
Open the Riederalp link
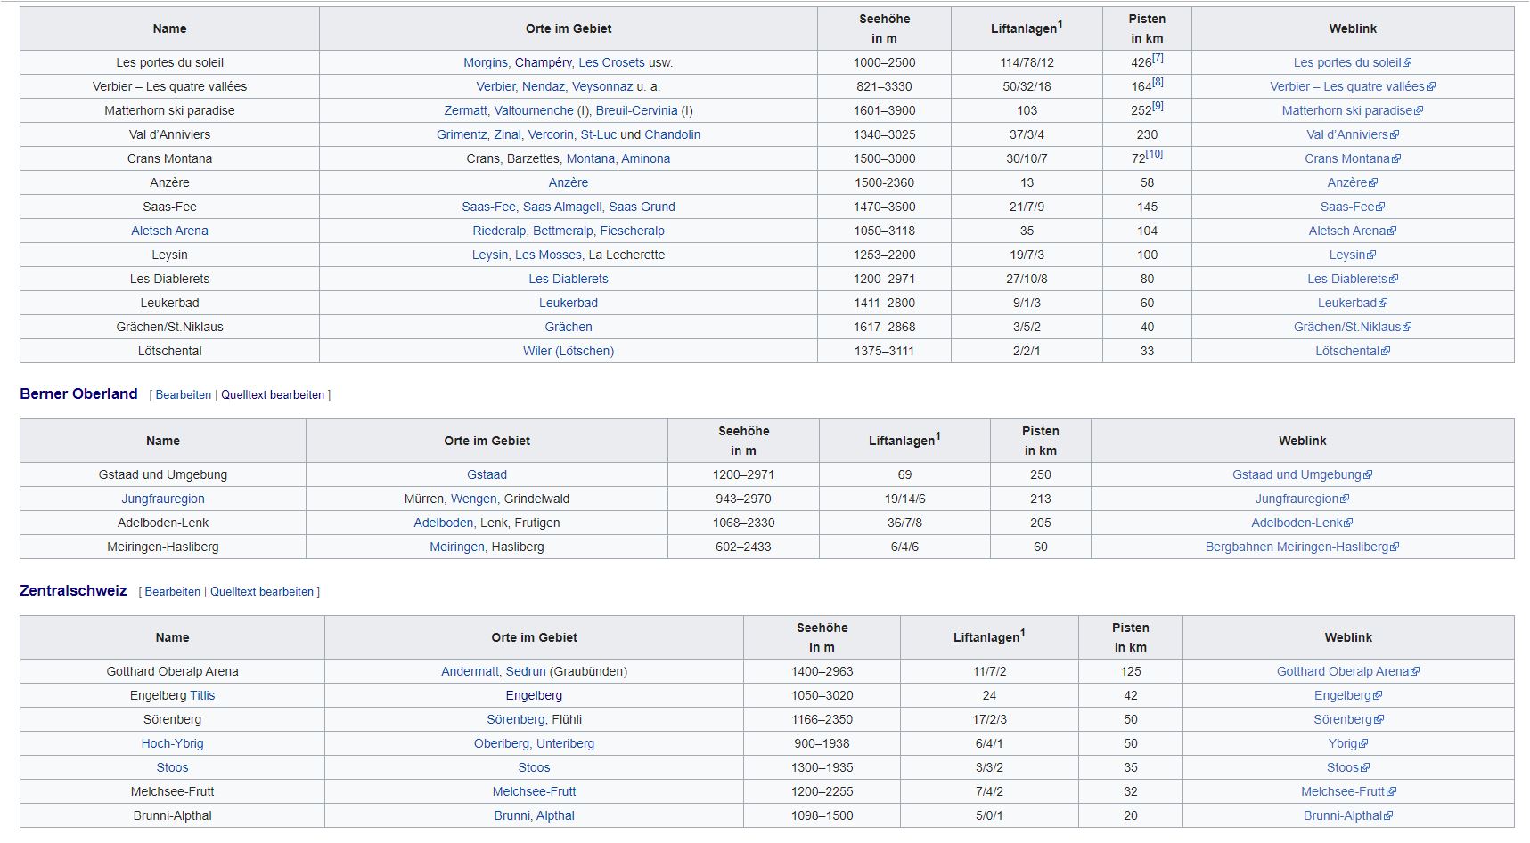click(x=499, y=231)
